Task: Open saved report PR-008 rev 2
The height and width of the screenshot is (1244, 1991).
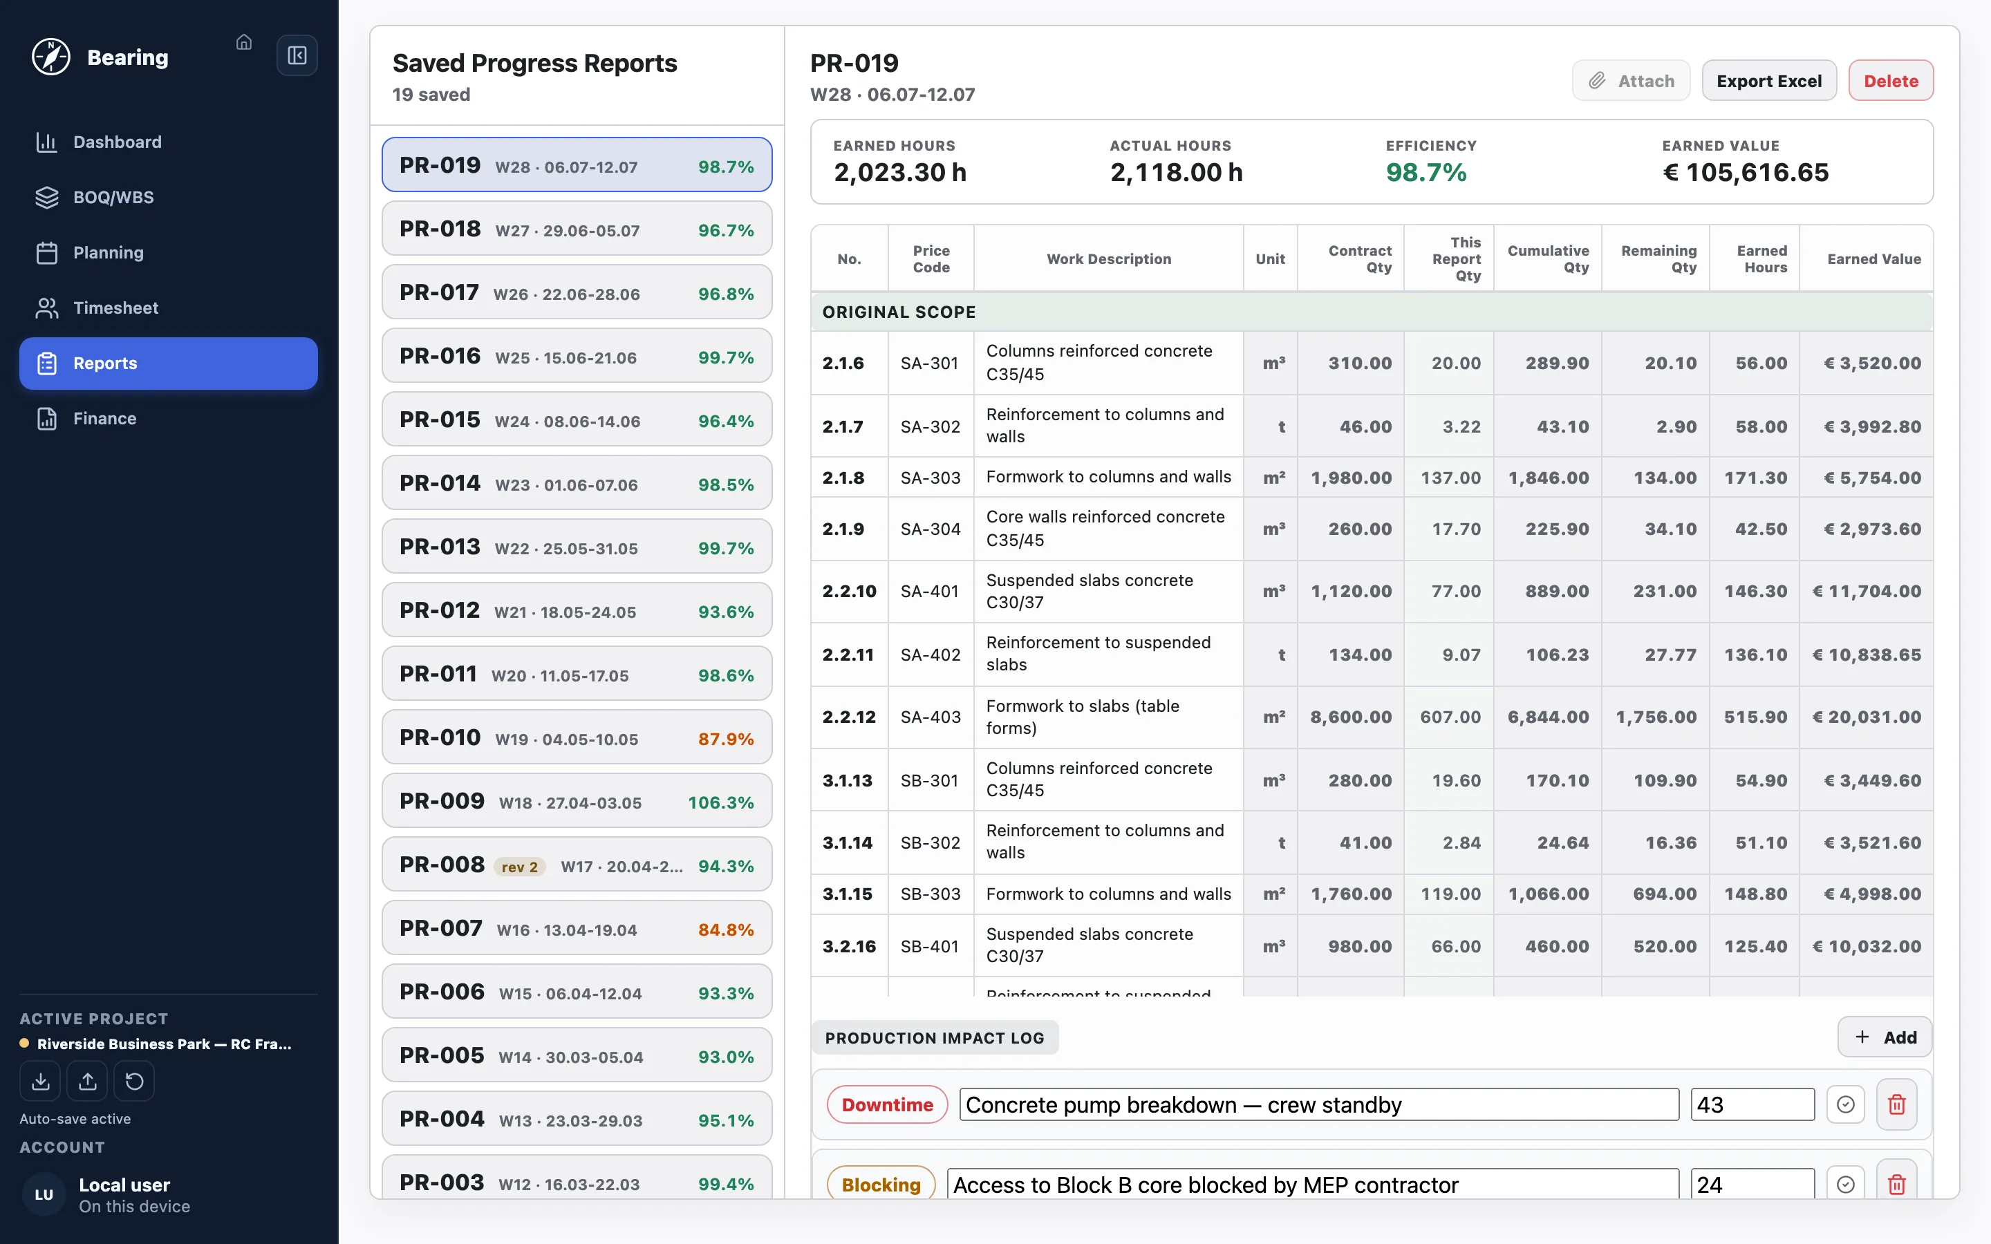Action: [x=577, y=864]
